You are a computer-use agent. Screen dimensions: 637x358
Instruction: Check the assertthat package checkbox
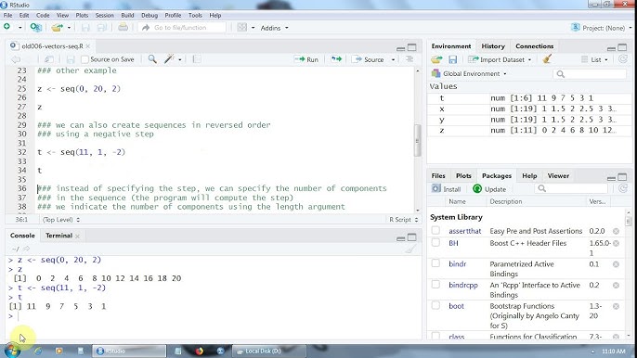pyautogui.click(x=435, y=230)
